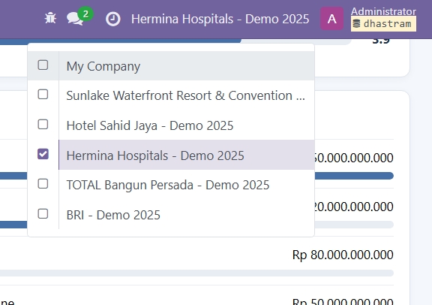Open the Hermina Hospitals company switcher in header
The image size is (432, 305).
click(220, 19)
